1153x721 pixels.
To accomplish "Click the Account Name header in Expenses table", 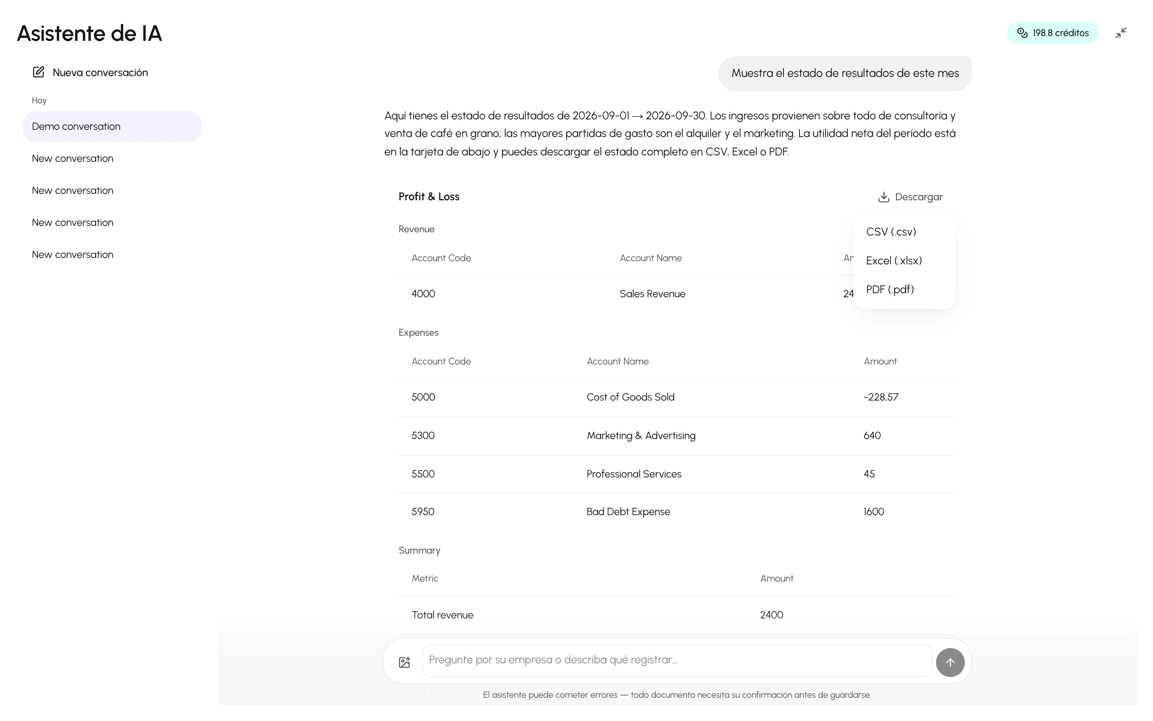I will pyautogui.click(x=617, y=361).
